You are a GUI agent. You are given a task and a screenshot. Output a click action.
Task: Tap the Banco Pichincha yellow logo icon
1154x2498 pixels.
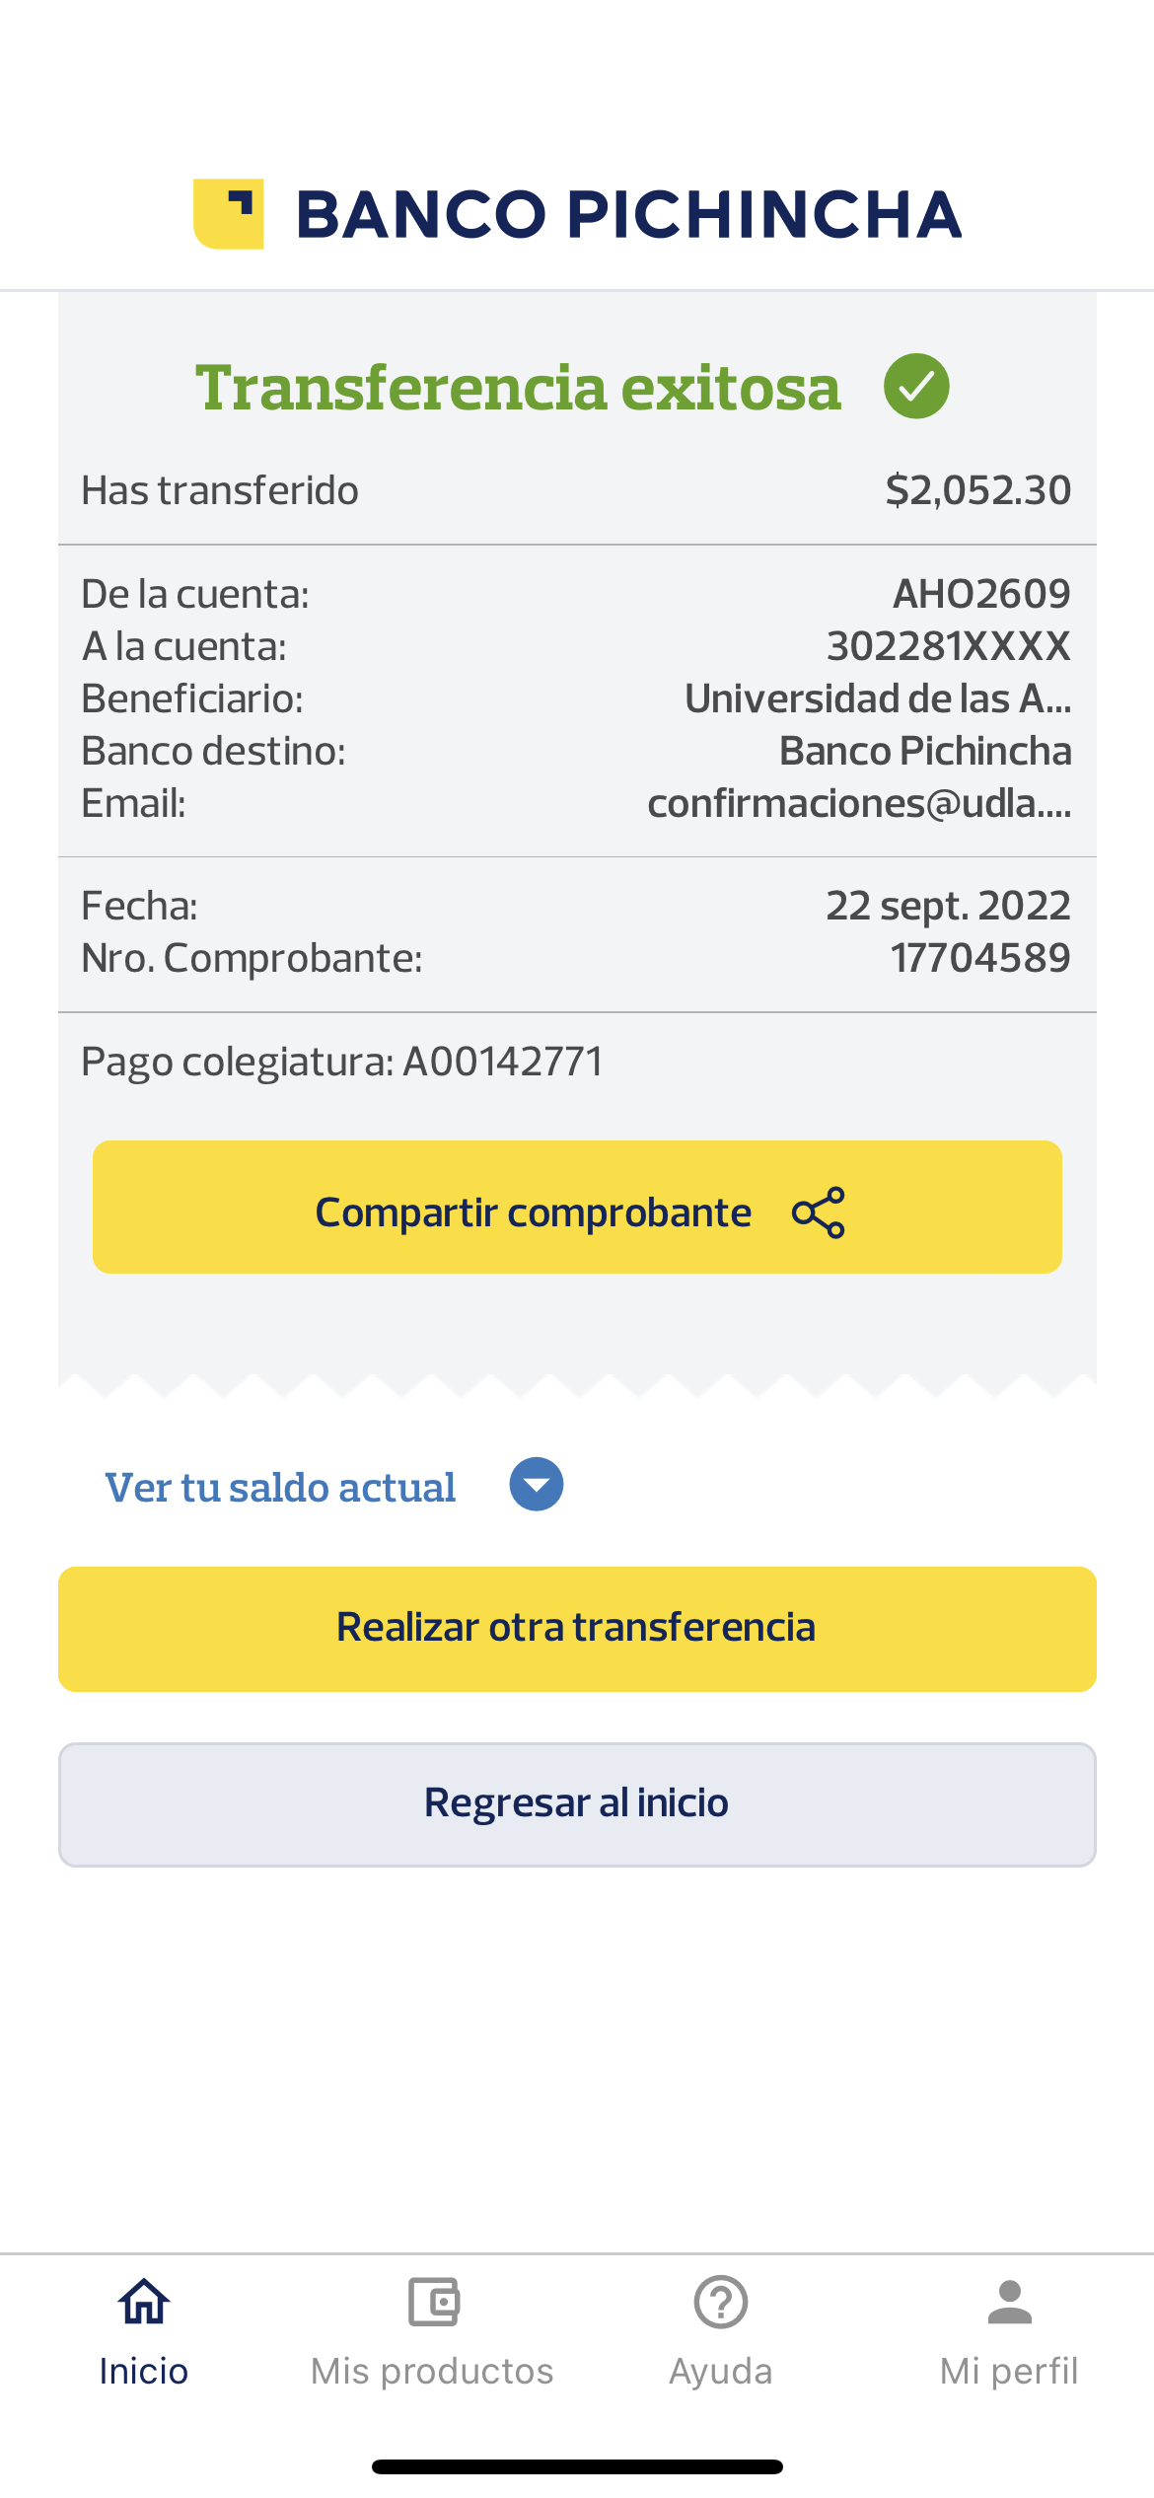click(229, 214)
